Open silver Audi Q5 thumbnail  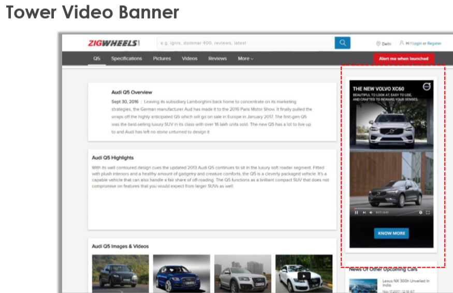click(x=243, y=274)
